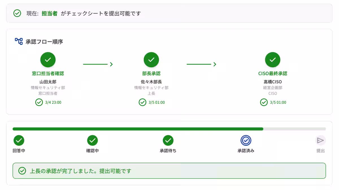Click the name 佐々木部長
Image resolution: width=339 pixels, height=190 pixels.
151,82
